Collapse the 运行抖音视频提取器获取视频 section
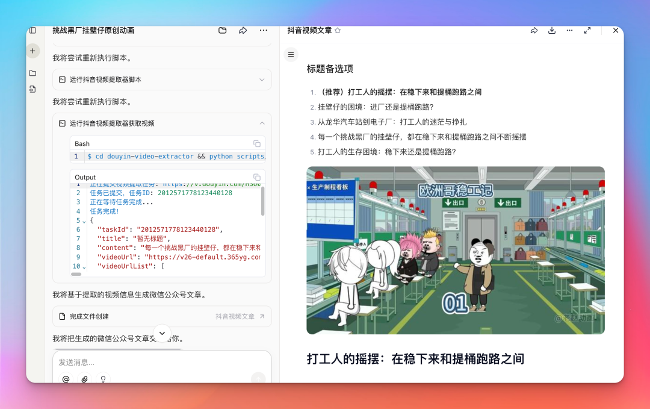The image size is (650, 409). click(261, 123)
